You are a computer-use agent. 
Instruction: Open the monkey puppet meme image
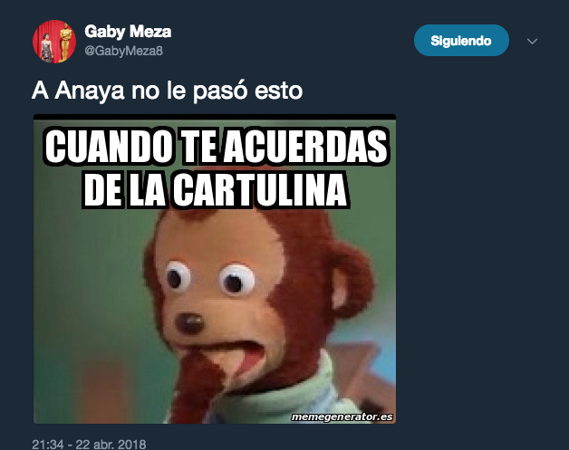tap(215, 269)
